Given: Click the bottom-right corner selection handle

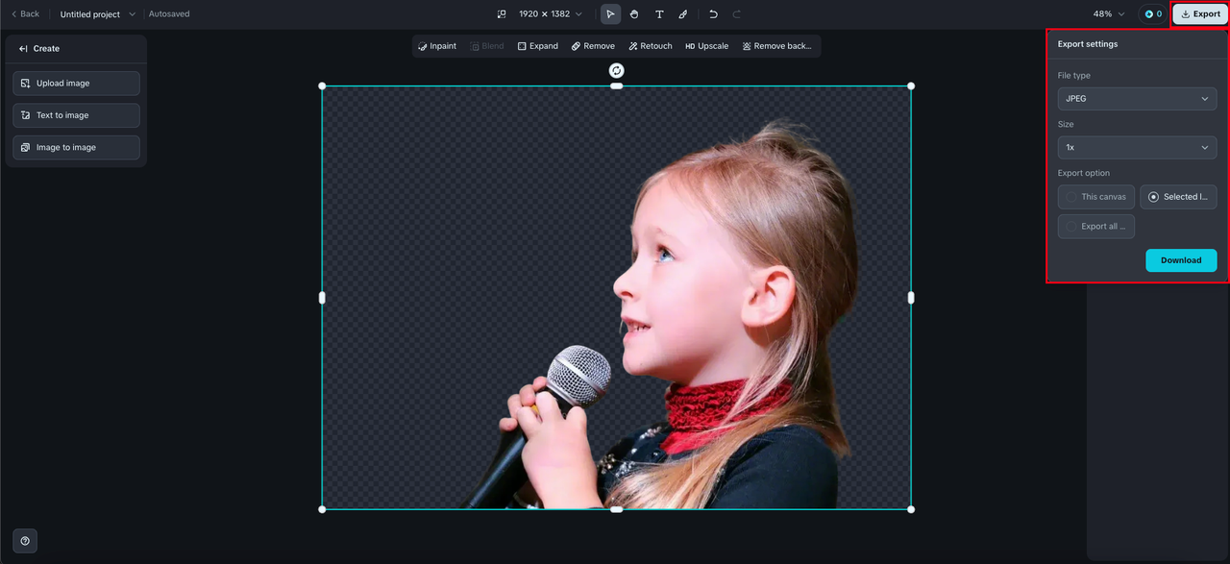Looking at the screenshot, I should click(911, 509).
